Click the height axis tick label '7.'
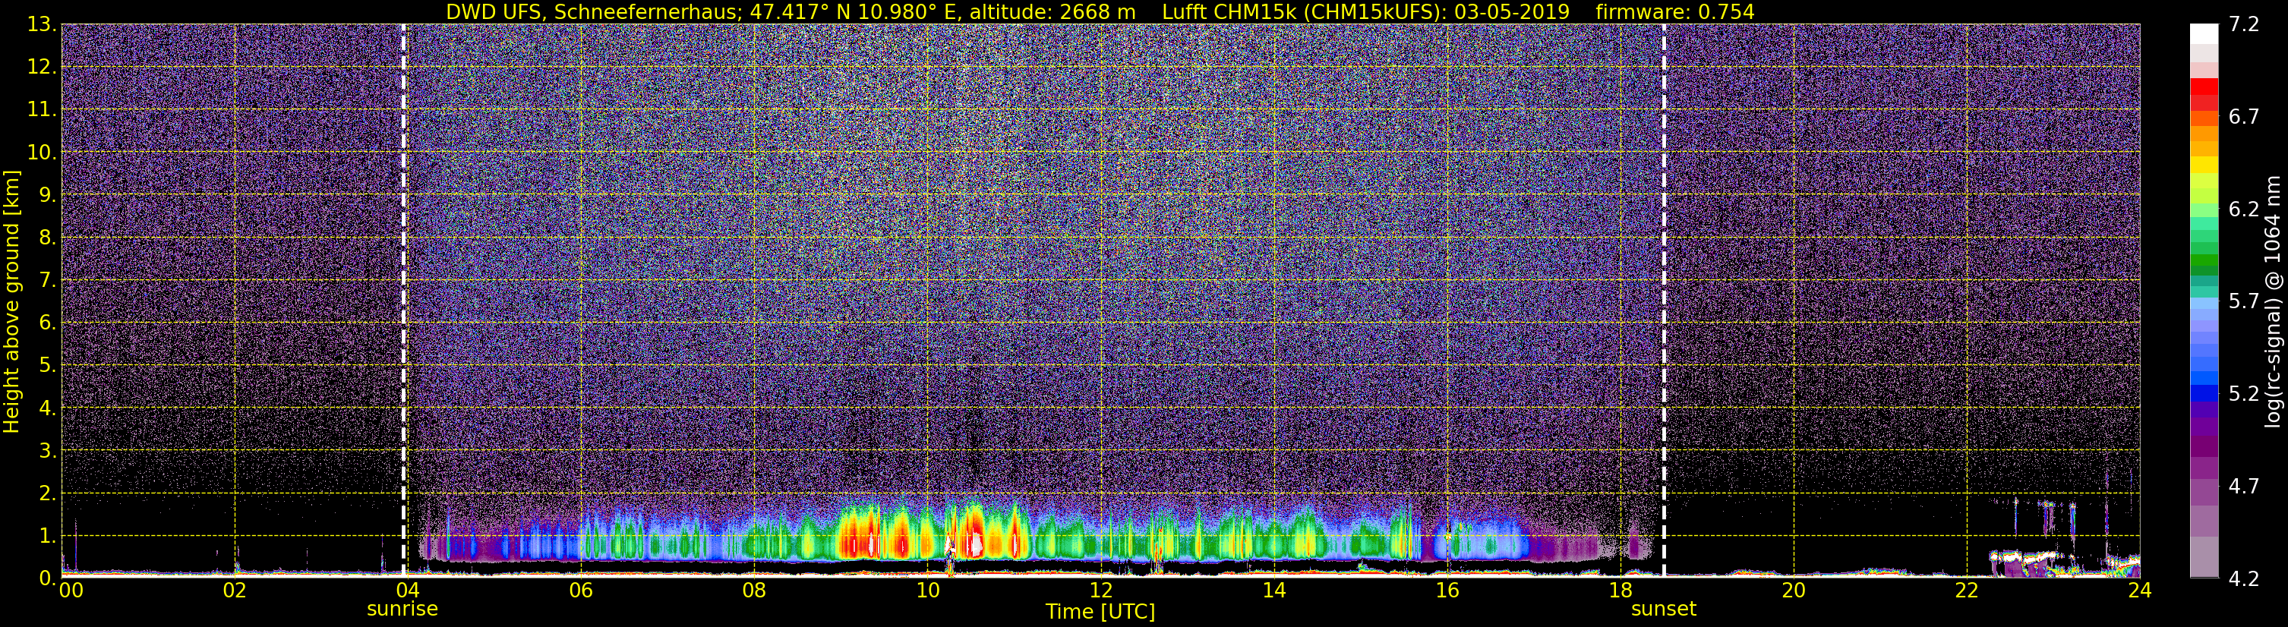Screen dimensions: 2288x627 pos(46,281)
